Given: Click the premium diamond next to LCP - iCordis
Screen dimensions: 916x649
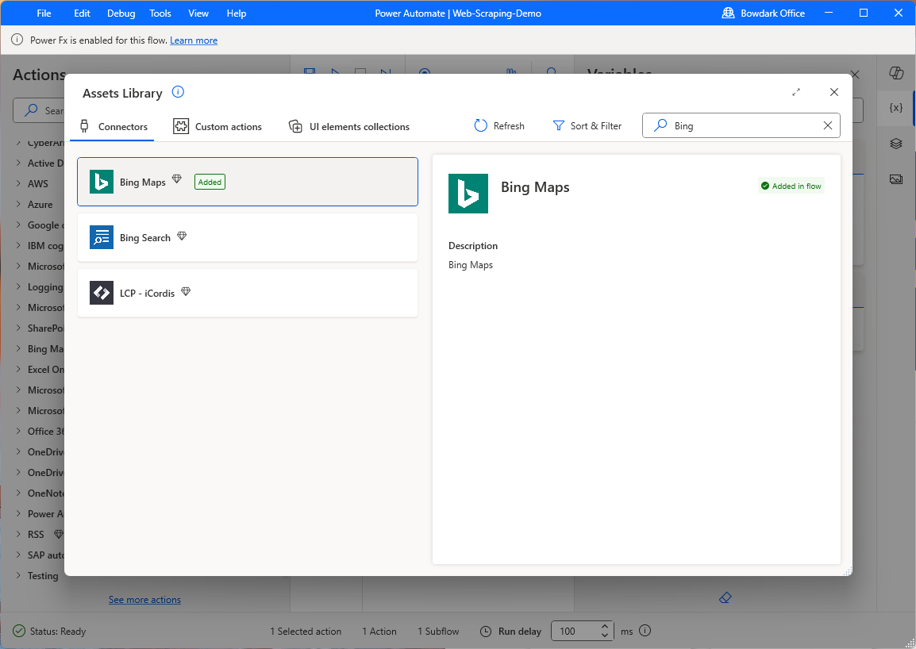Looking at the screenshot, I should pos(186,291).
